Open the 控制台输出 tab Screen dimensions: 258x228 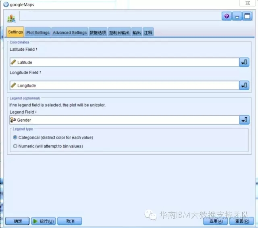pos(119,32)
